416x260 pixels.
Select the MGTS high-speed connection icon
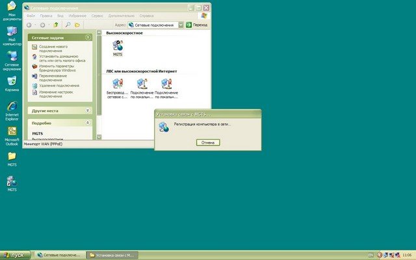click(x=118, y=47)
